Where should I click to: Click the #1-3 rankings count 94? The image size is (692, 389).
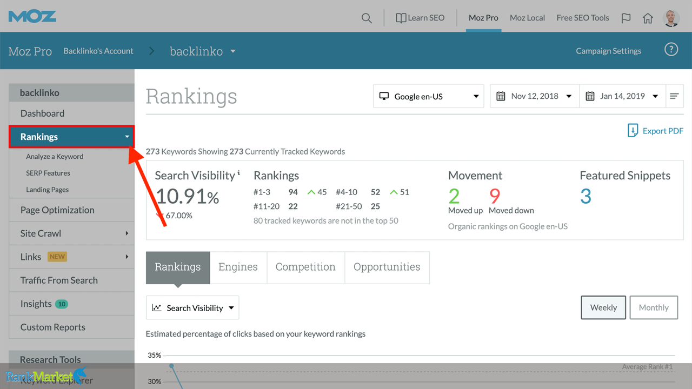coord(293,192)
